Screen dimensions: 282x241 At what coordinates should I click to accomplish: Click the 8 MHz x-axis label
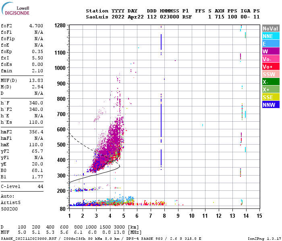pos(164,216)
